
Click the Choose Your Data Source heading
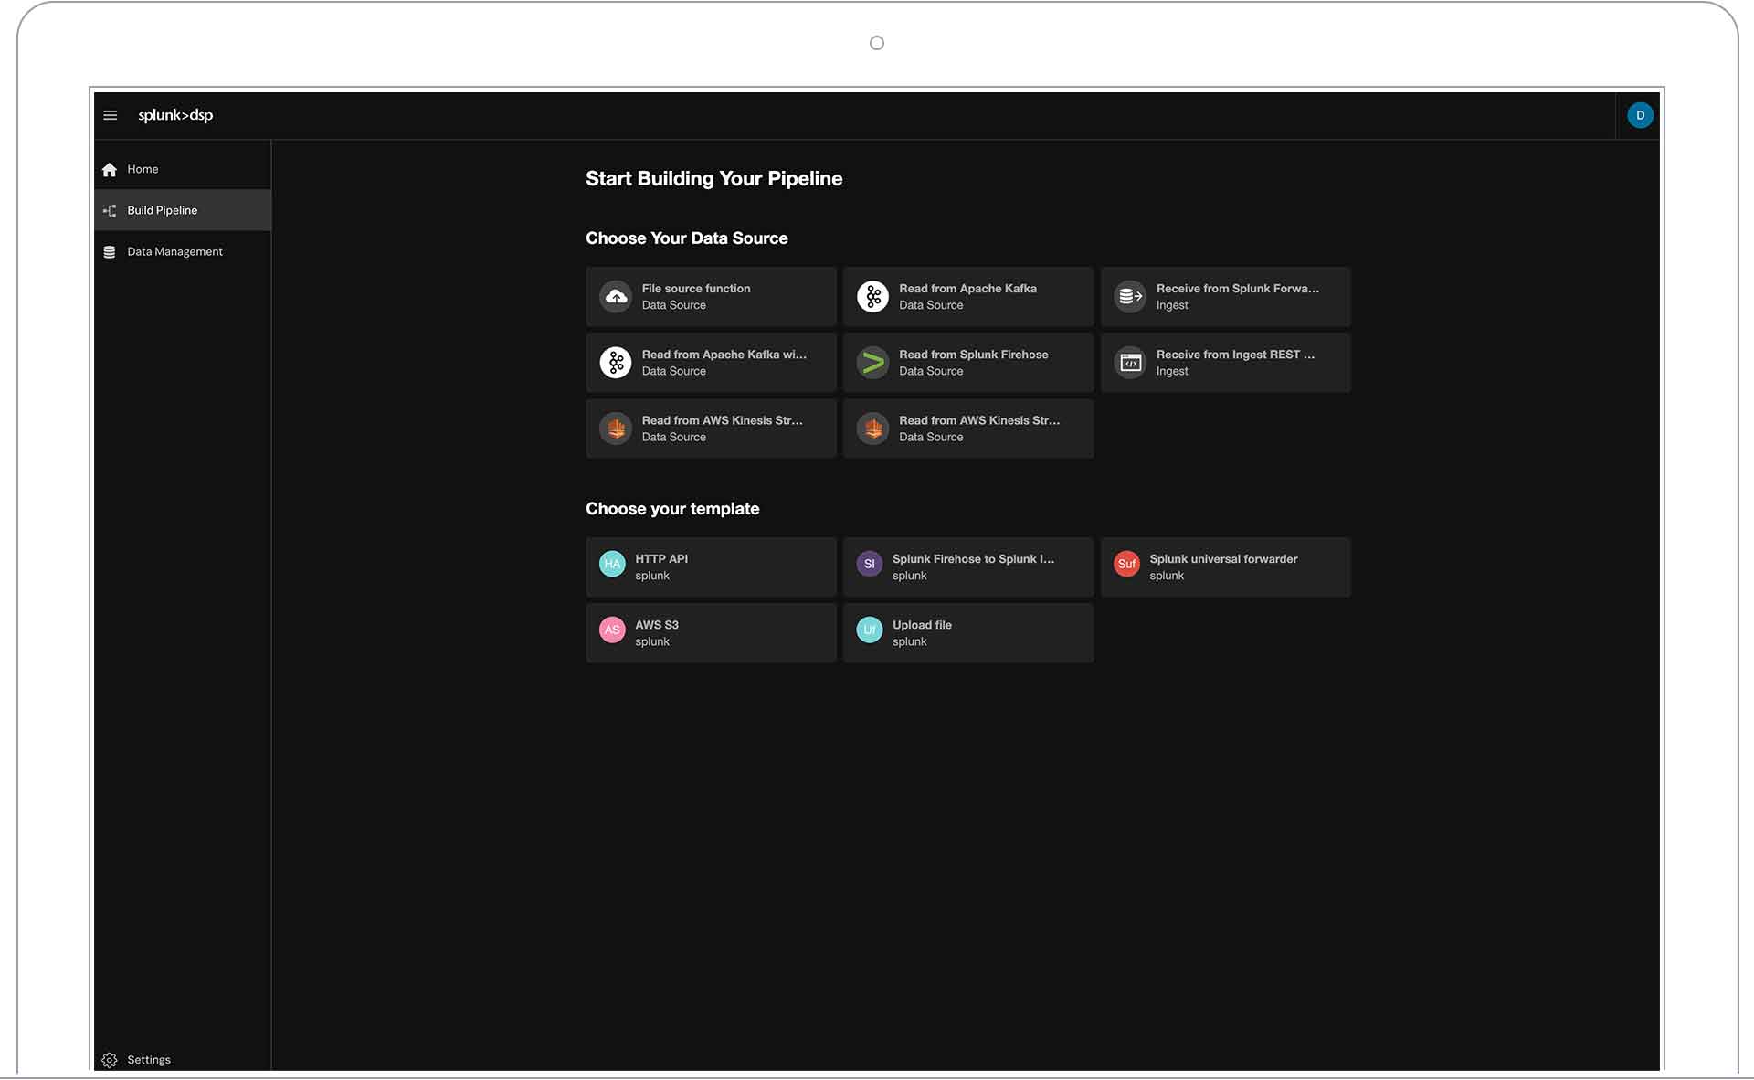pos(686,238)
